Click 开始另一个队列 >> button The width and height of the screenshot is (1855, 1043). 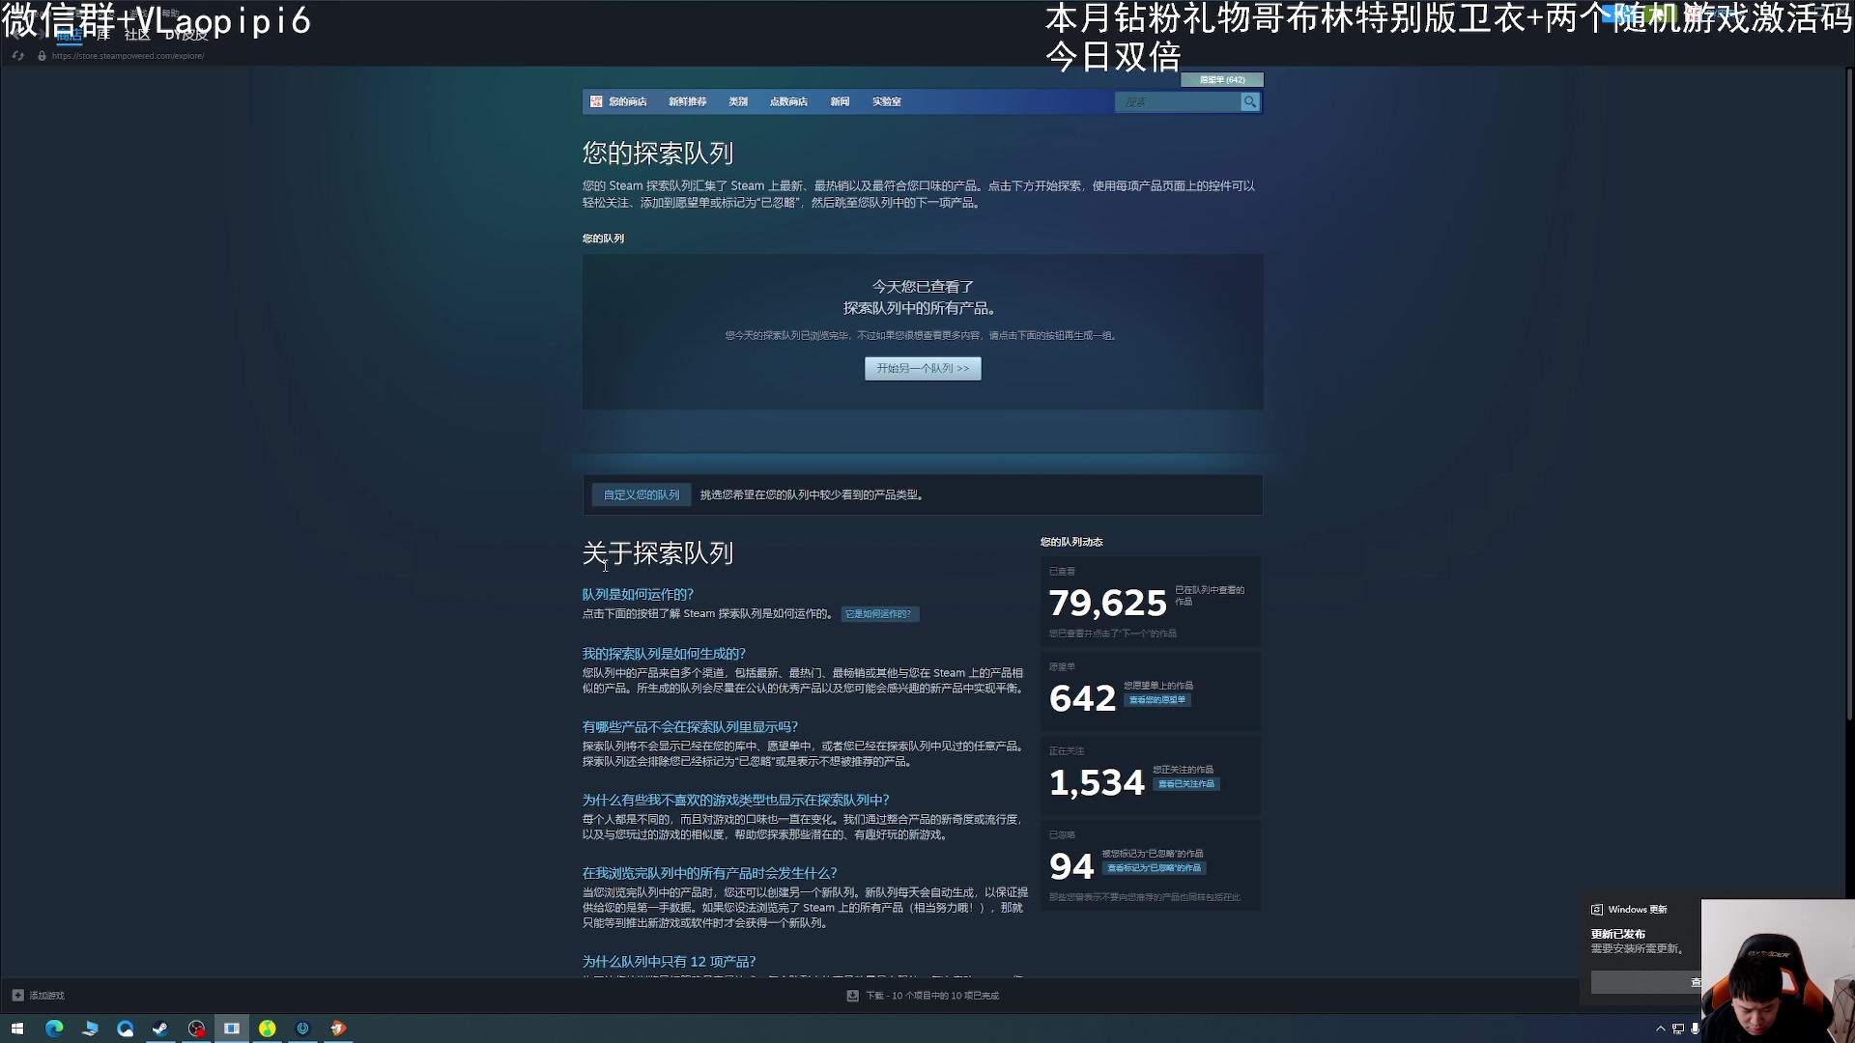(923, 368)
